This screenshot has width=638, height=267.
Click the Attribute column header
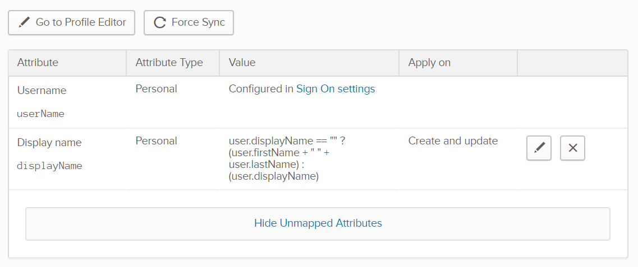pyautogui.click(x=38, y=63)
